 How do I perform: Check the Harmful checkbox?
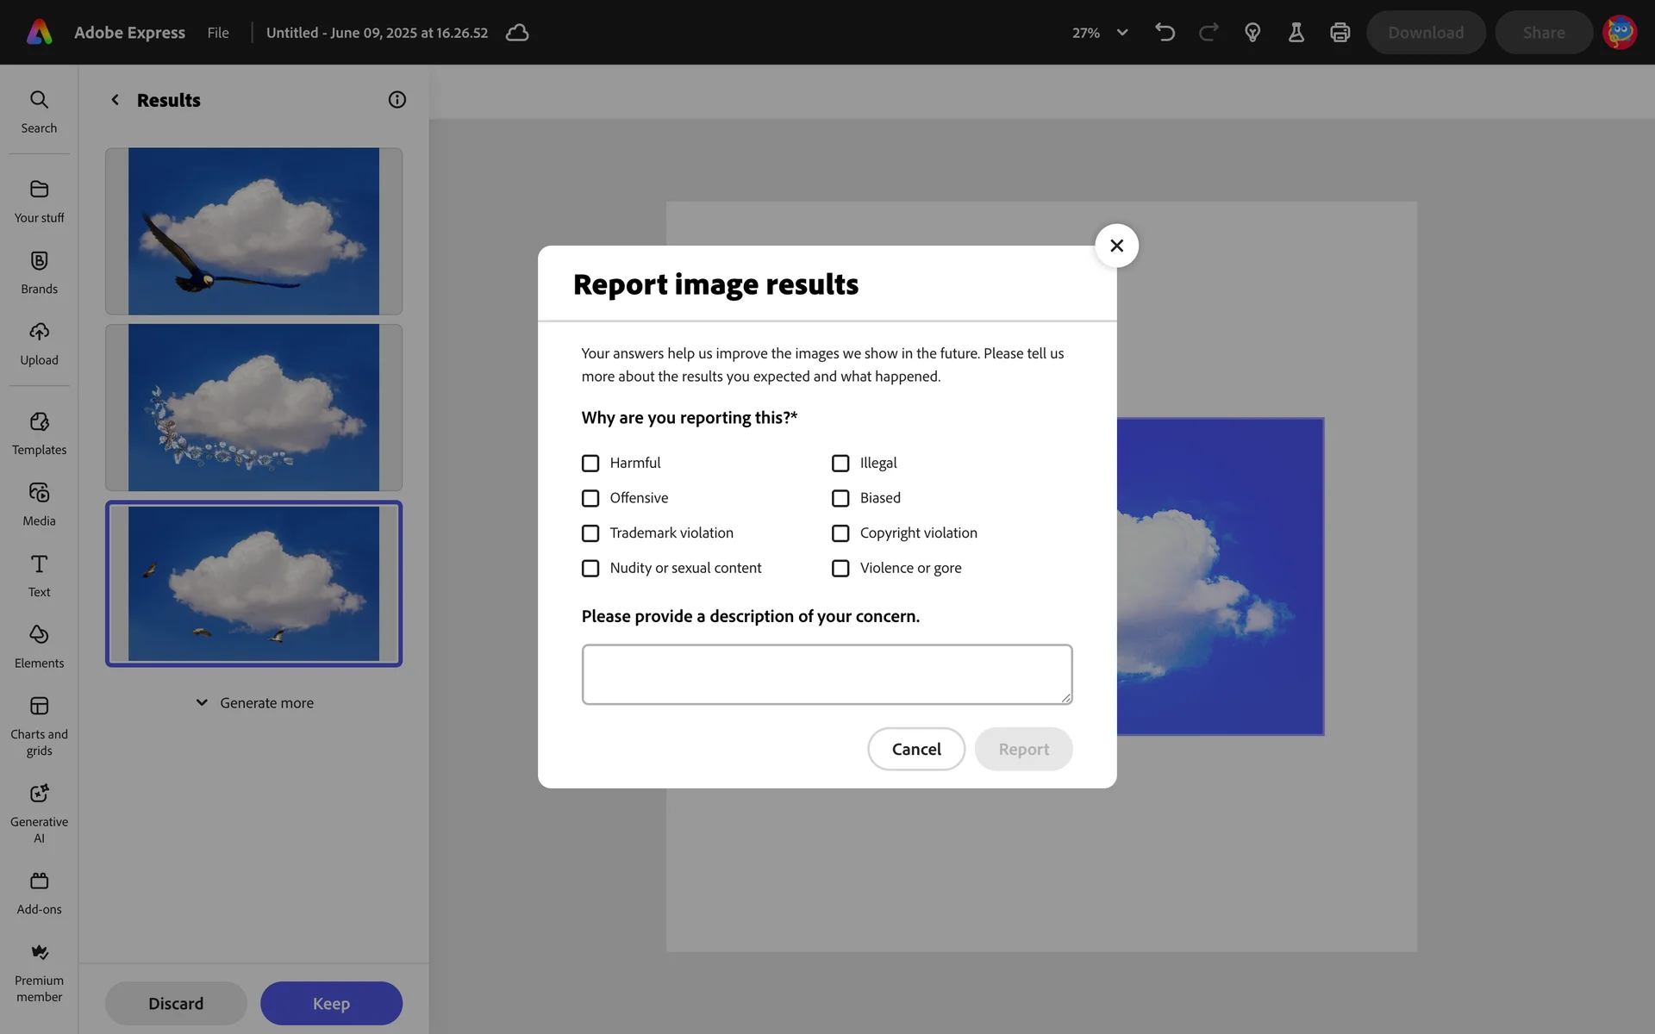(x=590, y=464)
